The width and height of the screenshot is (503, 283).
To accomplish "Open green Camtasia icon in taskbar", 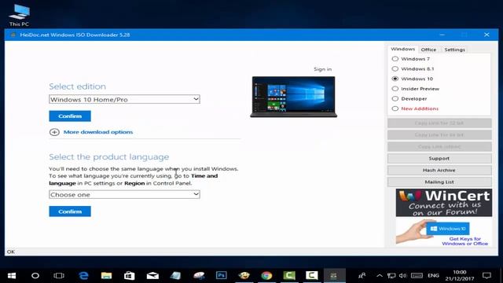I will [289, 276].
